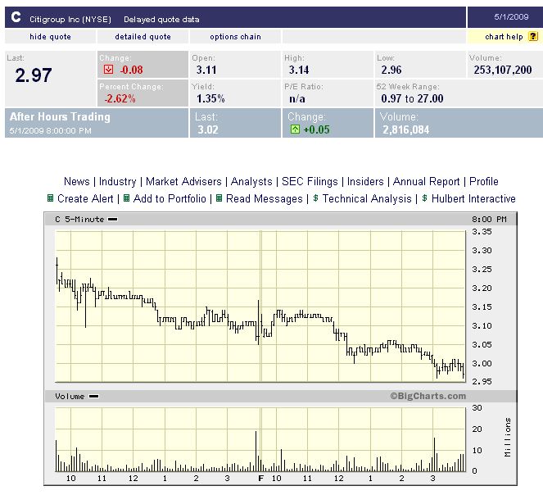Screen dimensions: 543x495
Task: Click the icon beside Read Messages
Action: tap(219, 198)
